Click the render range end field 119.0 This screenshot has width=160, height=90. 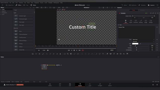(44, 50)
